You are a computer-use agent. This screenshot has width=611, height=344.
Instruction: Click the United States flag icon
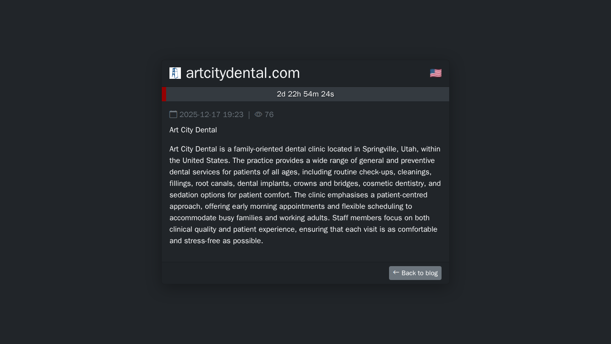point(435,73)
